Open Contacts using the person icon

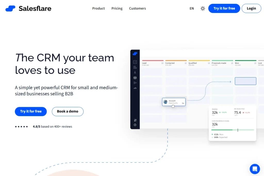point(135,72)
